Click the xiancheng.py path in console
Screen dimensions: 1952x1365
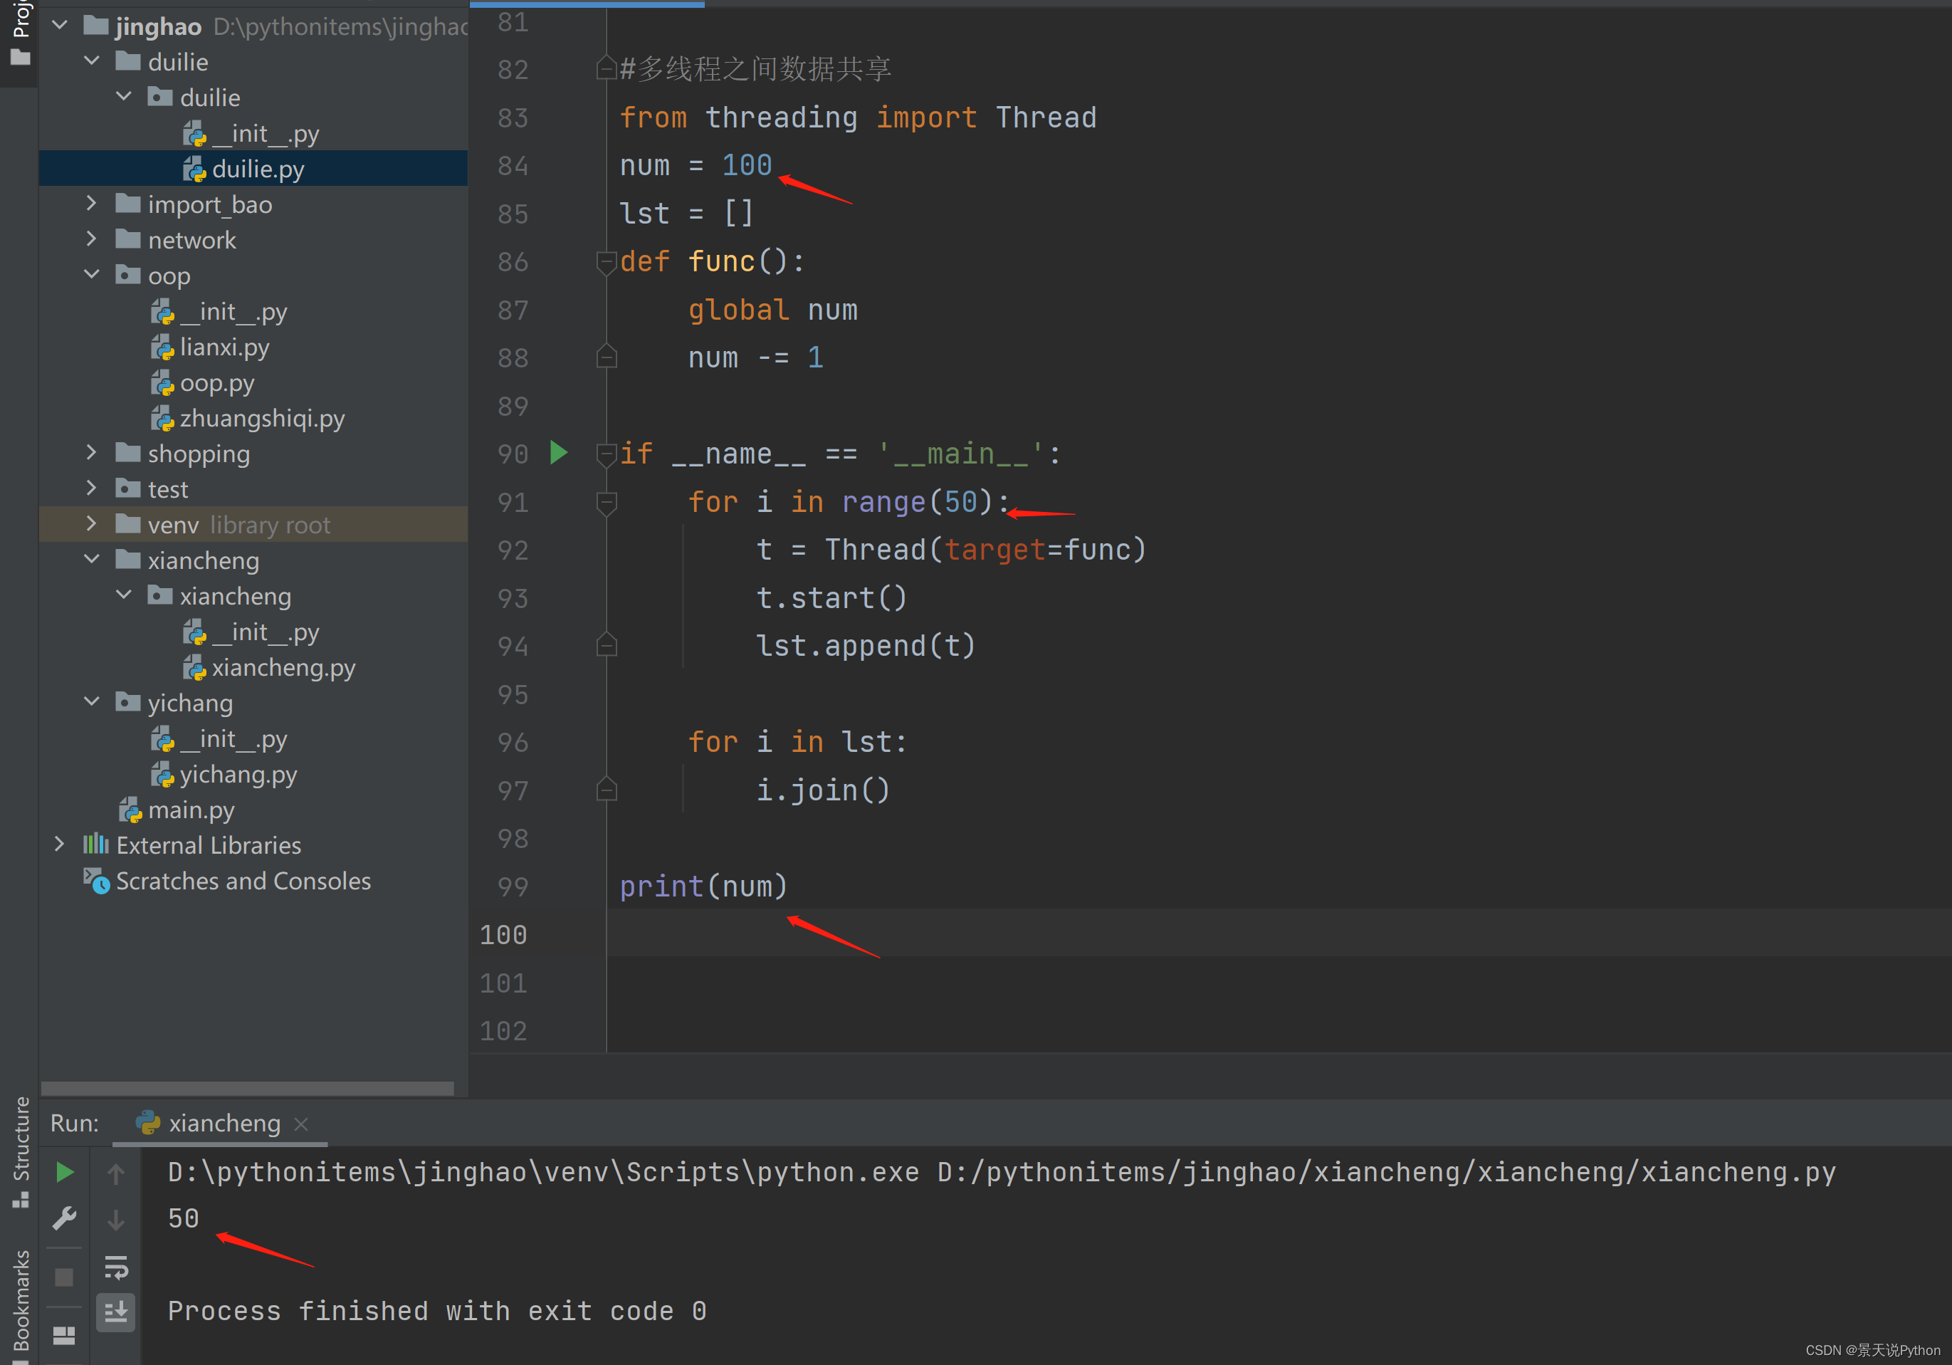[x=1387, y=1172]
